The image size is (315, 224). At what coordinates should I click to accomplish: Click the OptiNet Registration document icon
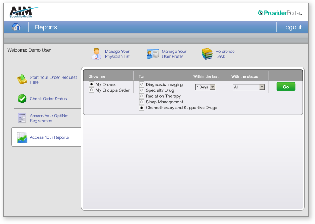[22, 118]
